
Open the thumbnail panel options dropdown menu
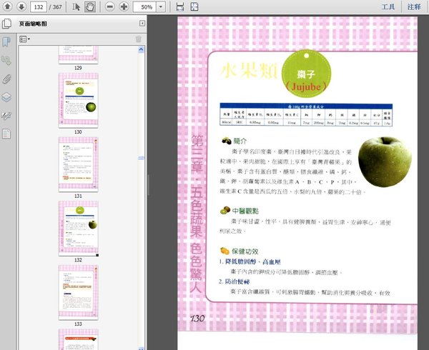pos(24,39)
